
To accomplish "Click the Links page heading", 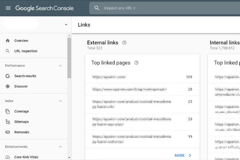I will [84, 25].
